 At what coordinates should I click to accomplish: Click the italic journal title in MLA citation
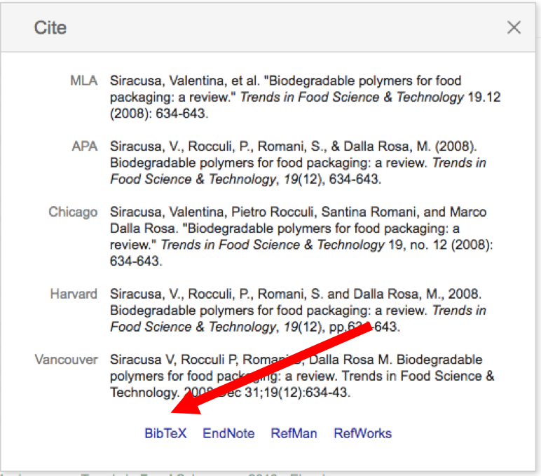[x=352, y=97]
